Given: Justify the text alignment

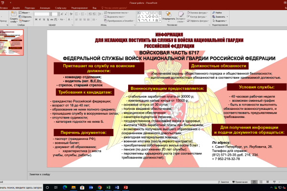Looking at the screenshot, I should [x=88, y=20].
